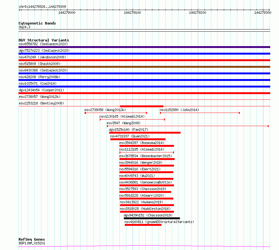The image size is (279, 250).
Task: Click the RefSeq Genes track title
Action: (x=32, y=239)
